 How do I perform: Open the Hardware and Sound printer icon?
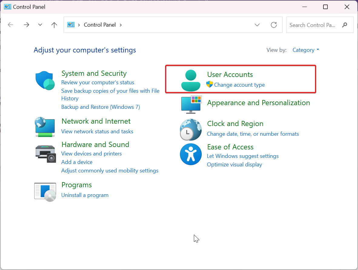[45, 154]
